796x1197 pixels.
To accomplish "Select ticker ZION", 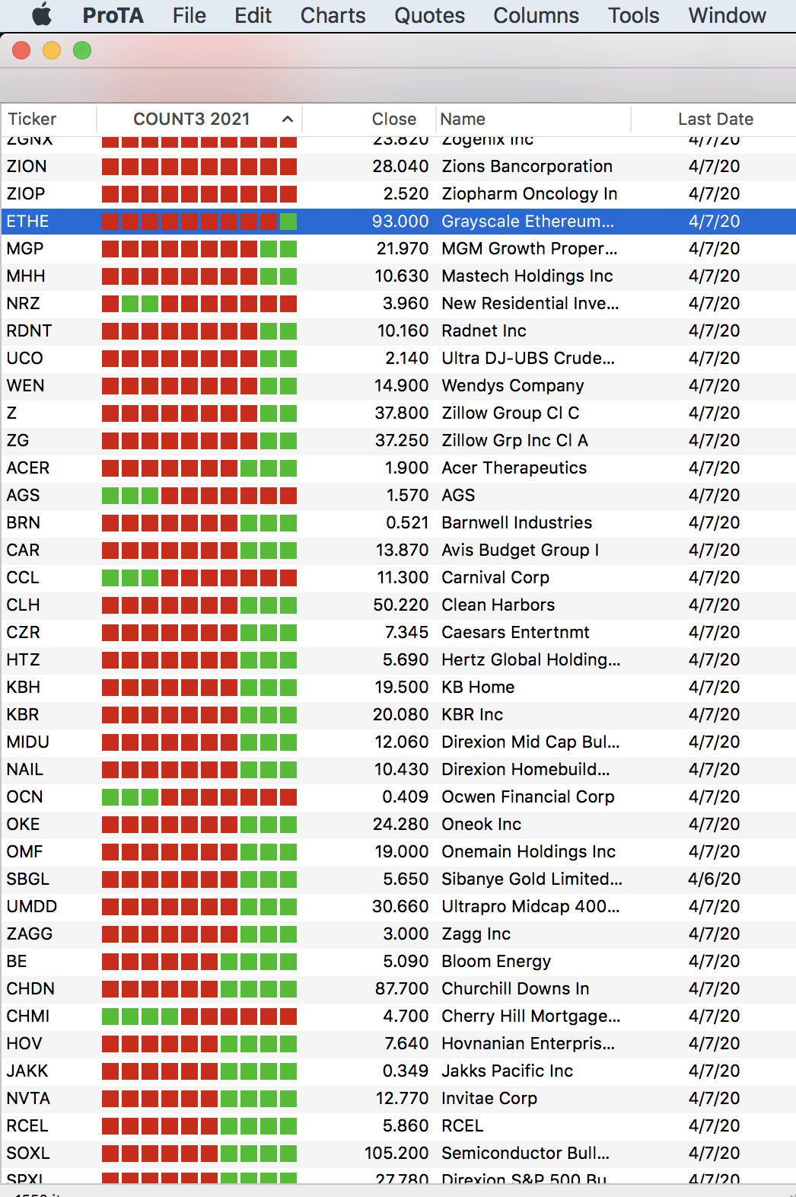I will [27, 167].
